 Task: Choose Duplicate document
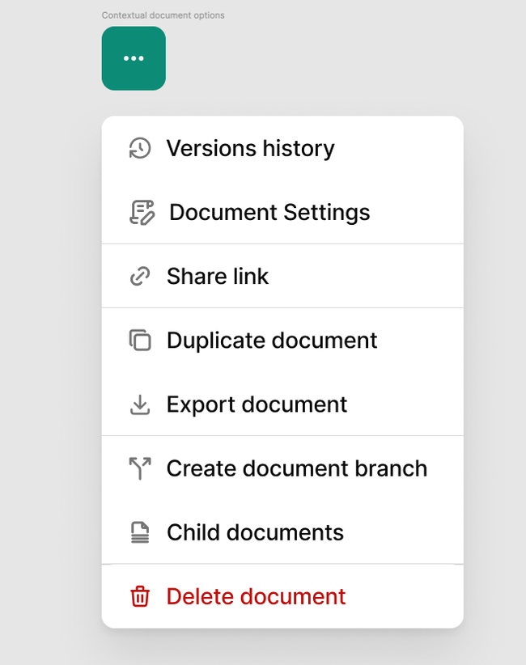click(272, 341)
